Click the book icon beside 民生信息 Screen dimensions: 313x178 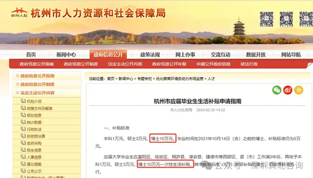click(x=23, y=150)
